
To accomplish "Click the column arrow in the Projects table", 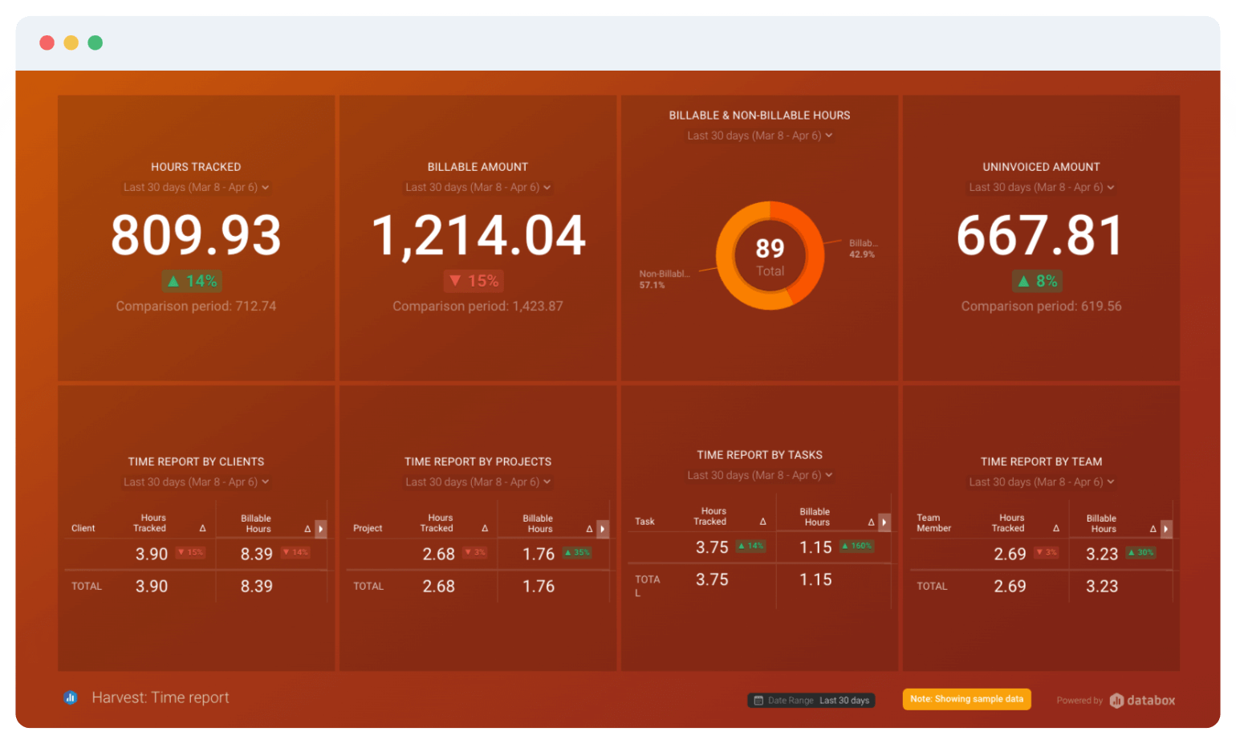I will pyautogui.click(x=603, y=529).
